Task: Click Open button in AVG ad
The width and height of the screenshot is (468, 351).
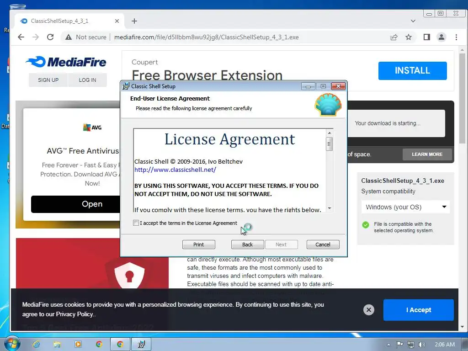Action: tap(75, 204)
